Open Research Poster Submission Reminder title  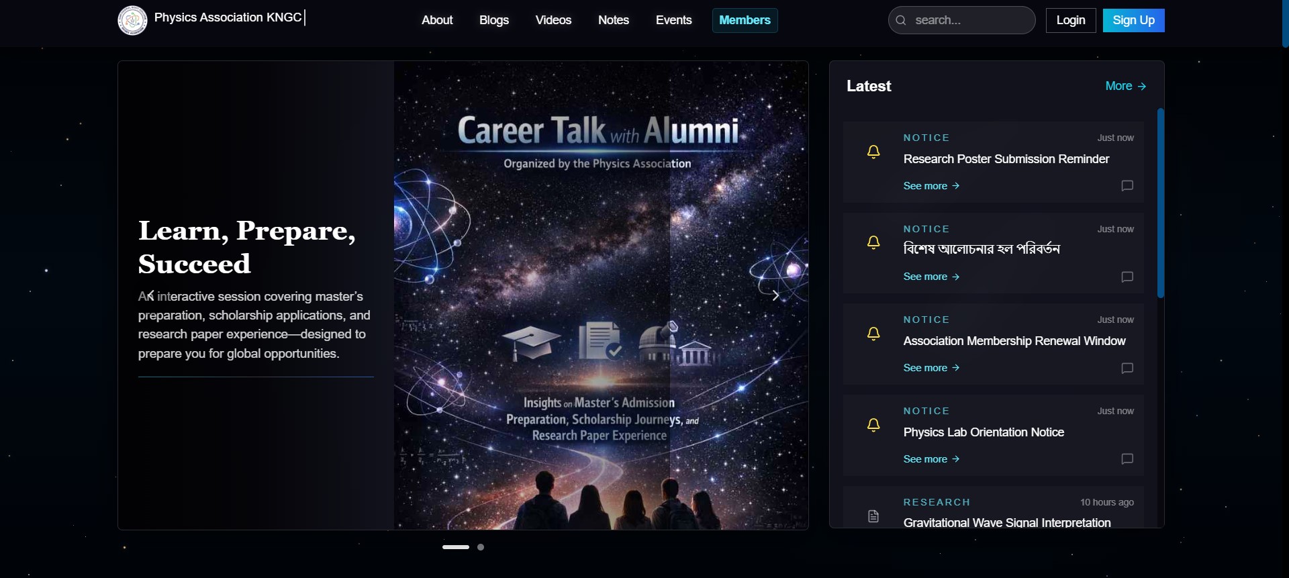point(1006,159)
